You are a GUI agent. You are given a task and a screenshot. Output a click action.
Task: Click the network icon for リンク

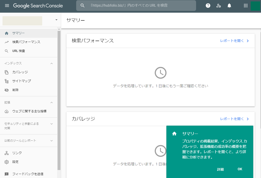coord(6,153)
